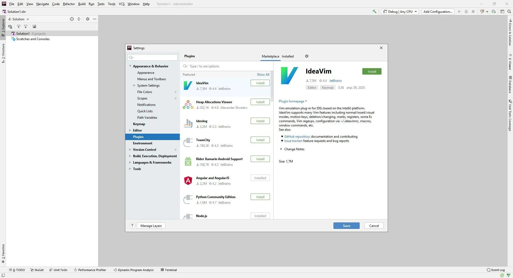Click the status bar tool windows icon
The width and height of the screenshot is (513, 278).
tap(3, 275)
